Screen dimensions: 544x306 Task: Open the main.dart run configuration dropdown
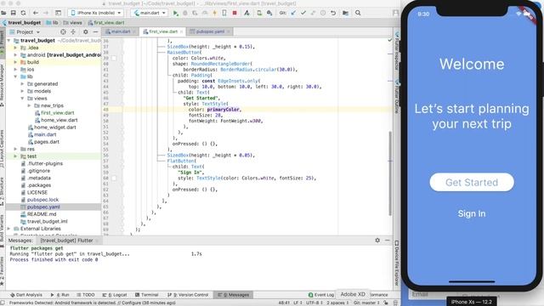tap(150, 13)
